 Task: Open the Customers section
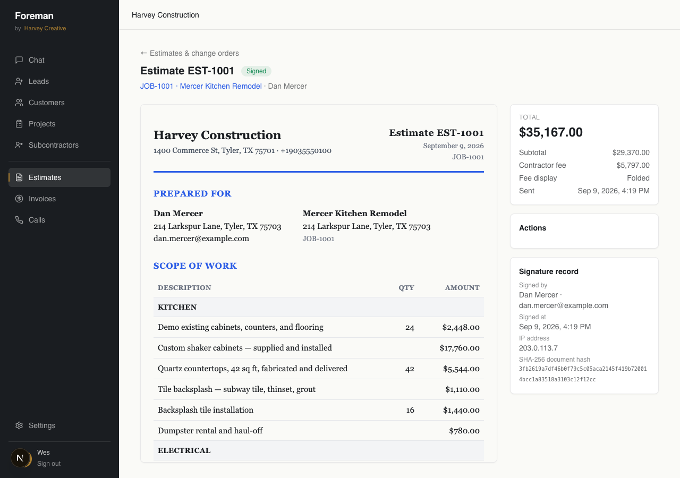tap(59, 103)
